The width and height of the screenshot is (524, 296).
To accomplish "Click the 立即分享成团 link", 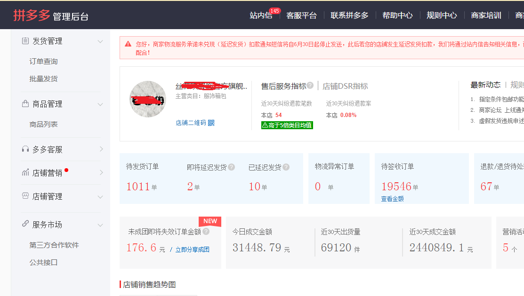I will [x=192, y=249].
